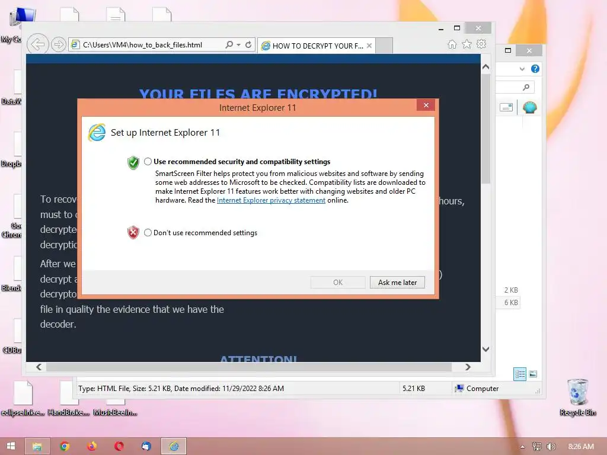The image size is (607, 455).
Task: Launch Opera from the taskbar
Action: tap(119, 447)
